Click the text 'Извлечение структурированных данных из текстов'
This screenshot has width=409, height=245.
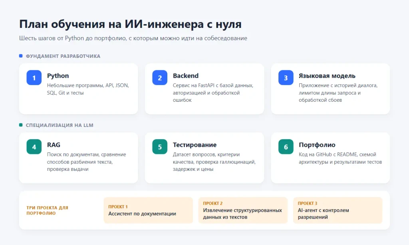(x=242, y=213)
